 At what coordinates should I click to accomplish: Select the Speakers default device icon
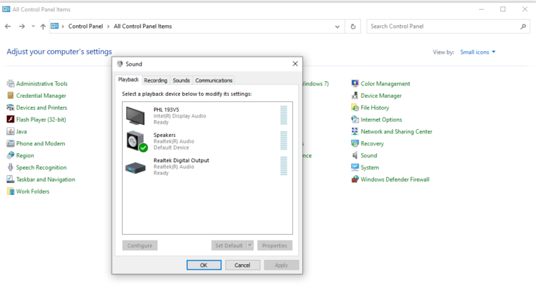(135, 141)
